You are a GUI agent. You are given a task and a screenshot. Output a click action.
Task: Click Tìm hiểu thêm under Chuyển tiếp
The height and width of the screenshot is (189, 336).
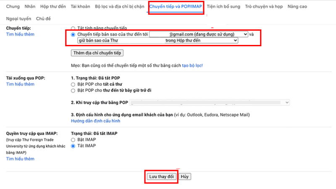coord(20,34)
